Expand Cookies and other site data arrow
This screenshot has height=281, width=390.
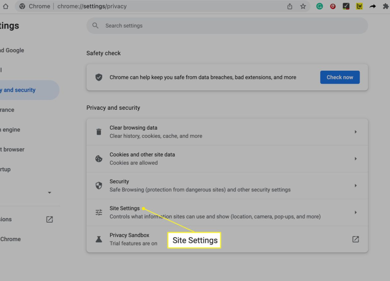coord(355,159)
